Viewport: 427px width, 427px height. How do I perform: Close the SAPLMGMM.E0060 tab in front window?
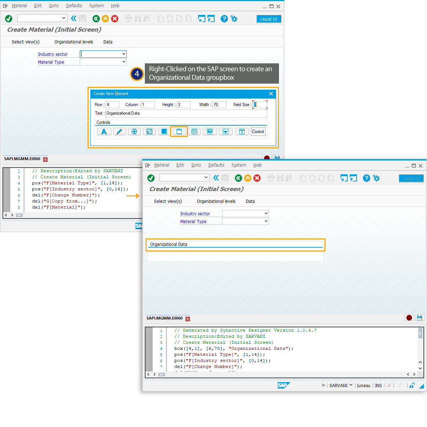click(188, 319)
